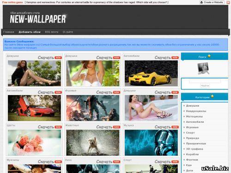Focus the search text input field
Screen dimensions: 231x173
205,81
